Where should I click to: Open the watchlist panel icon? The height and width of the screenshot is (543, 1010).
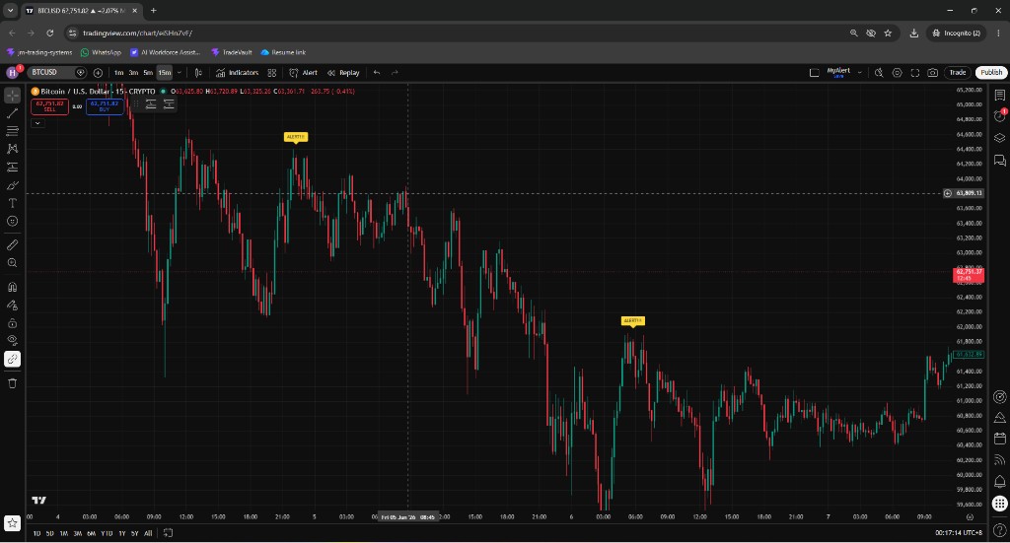point(1000,96)
